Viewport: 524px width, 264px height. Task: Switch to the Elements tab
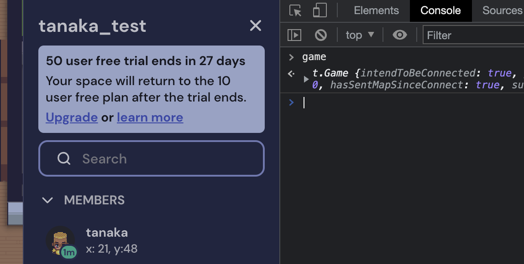(376, 10)
